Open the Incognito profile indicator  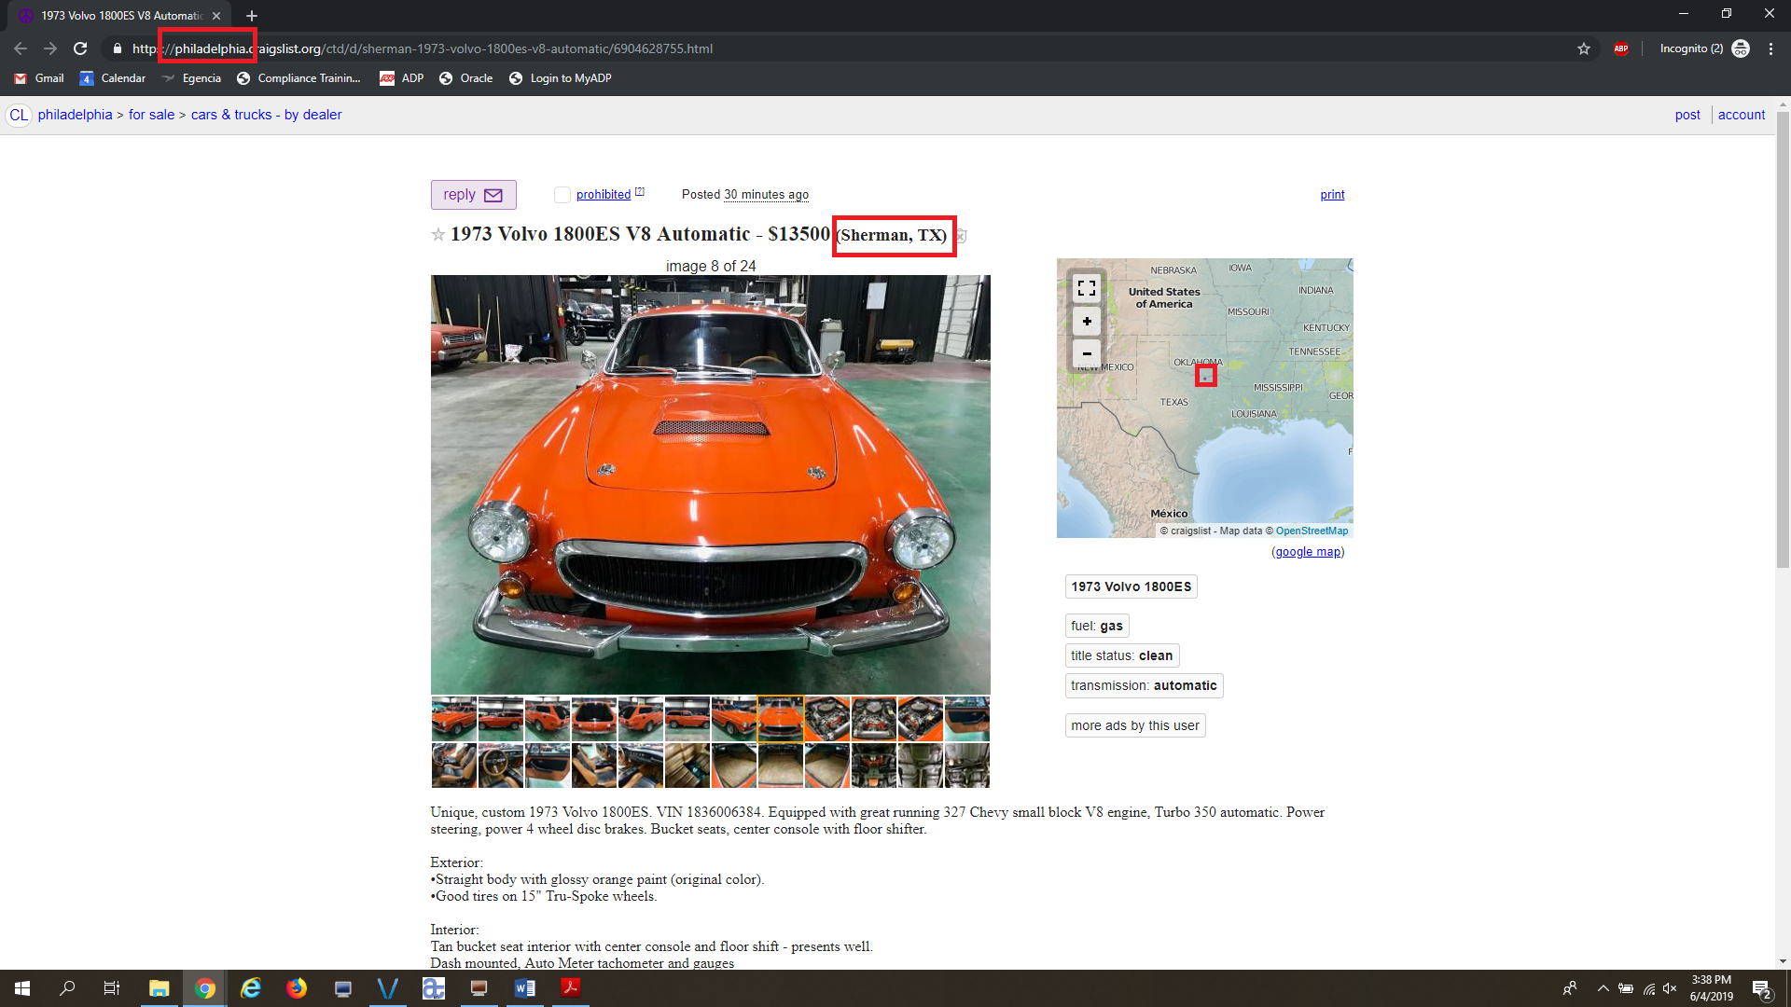(1704, 48)
